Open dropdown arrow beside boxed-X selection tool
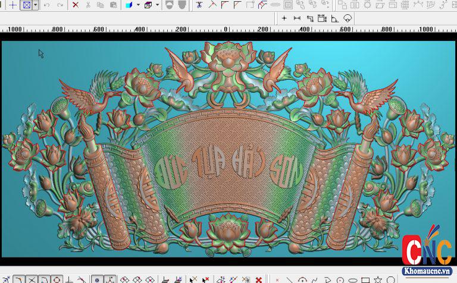457x283 pixels. pos(35,5)
